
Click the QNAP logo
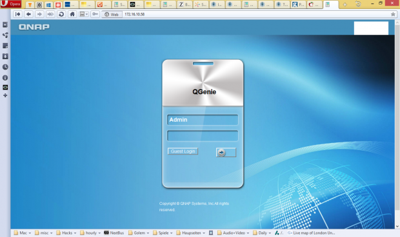click(34, 27)
